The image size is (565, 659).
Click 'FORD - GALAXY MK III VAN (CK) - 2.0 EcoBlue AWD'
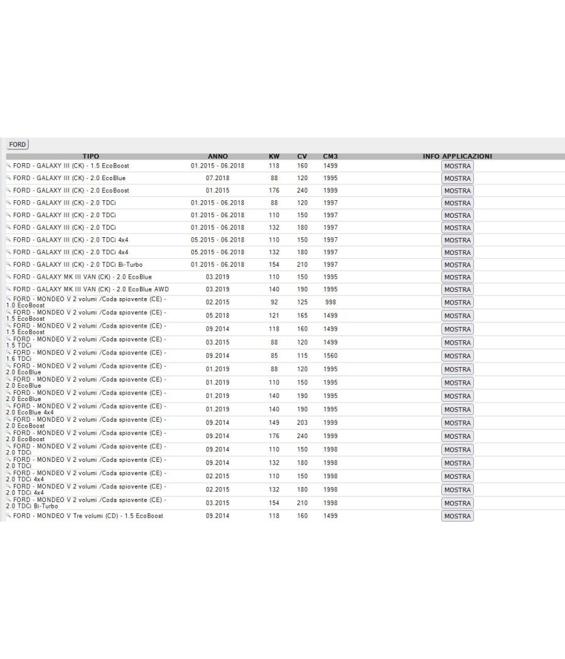(x=91, y=289)
